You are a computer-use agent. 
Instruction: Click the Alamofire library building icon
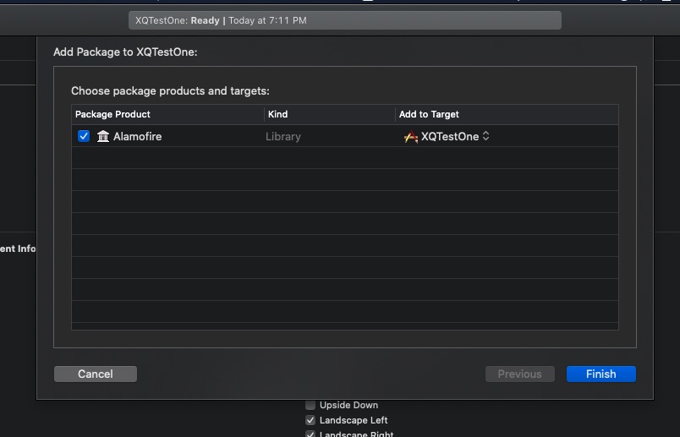click(103, 136)
